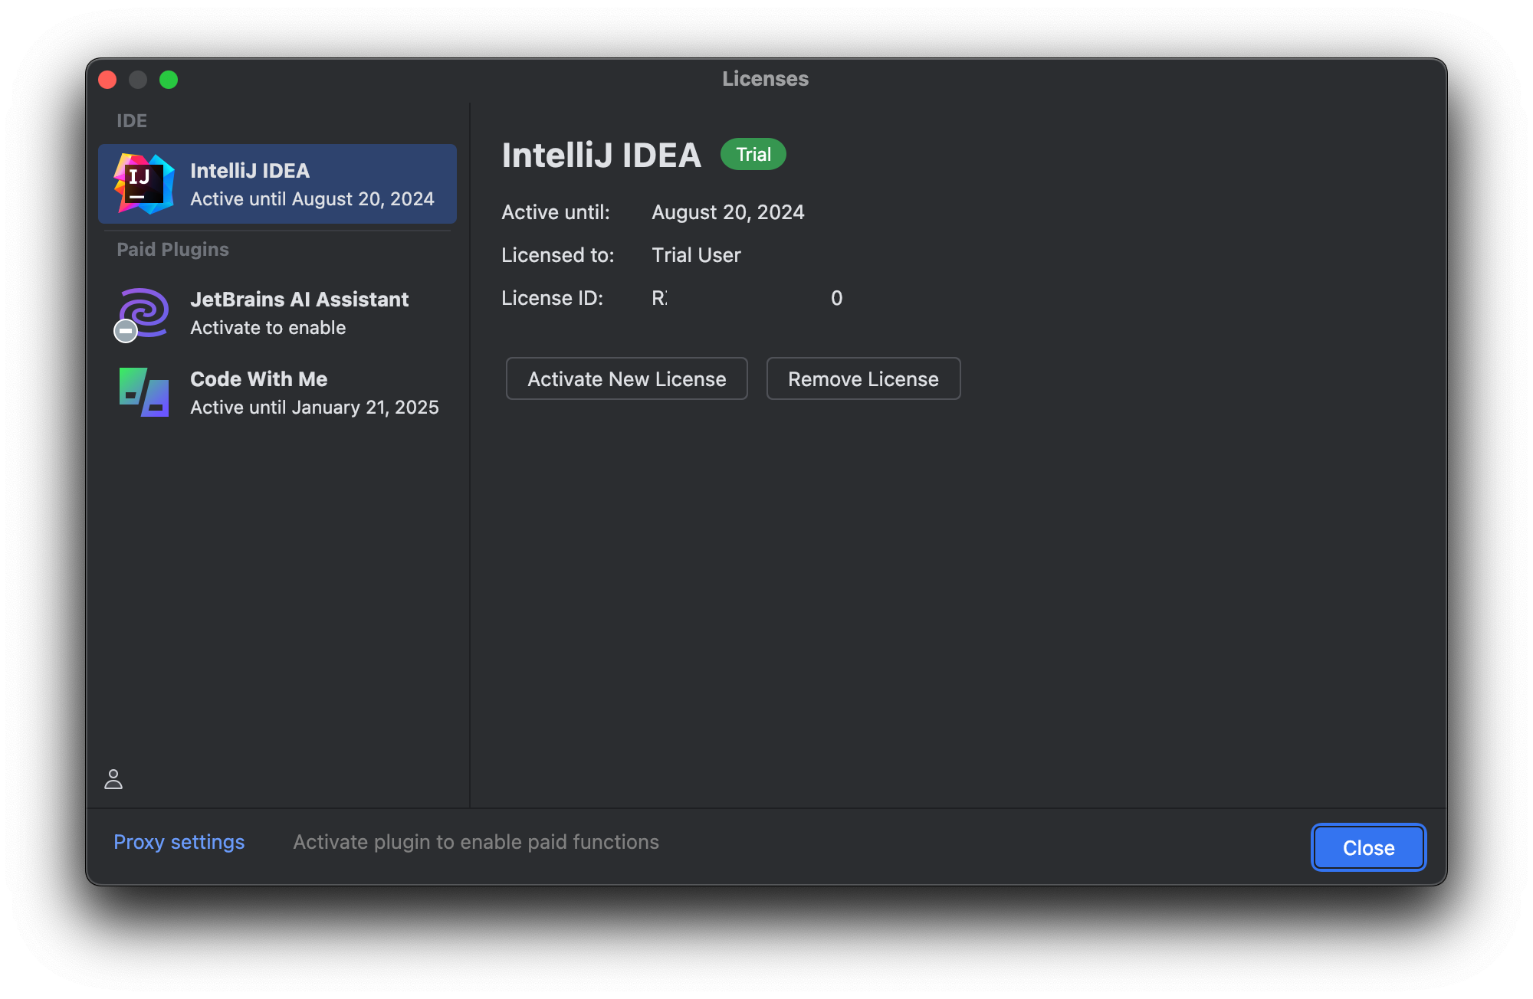Click the IntelliJ IDEA logo icon

144,184
